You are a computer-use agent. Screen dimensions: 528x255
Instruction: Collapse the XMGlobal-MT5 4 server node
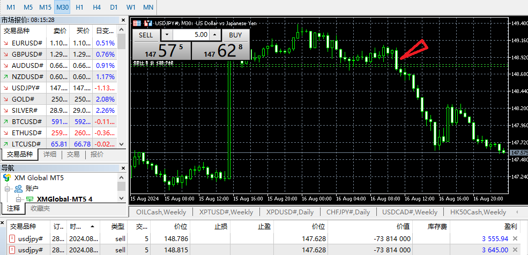pos(18,199)
